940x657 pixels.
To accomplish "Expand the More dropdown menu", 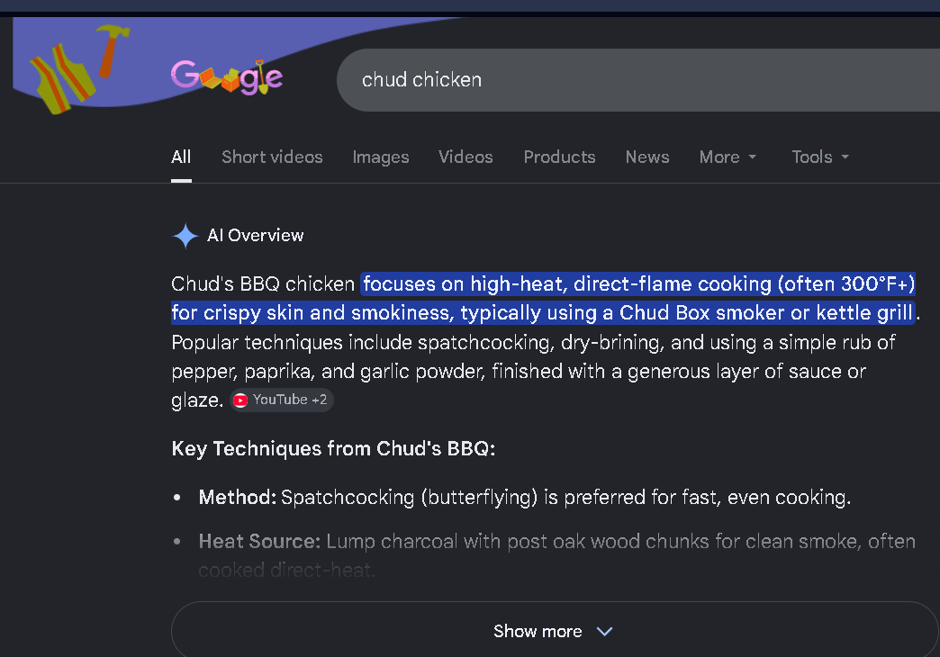I will coord(728,157).
